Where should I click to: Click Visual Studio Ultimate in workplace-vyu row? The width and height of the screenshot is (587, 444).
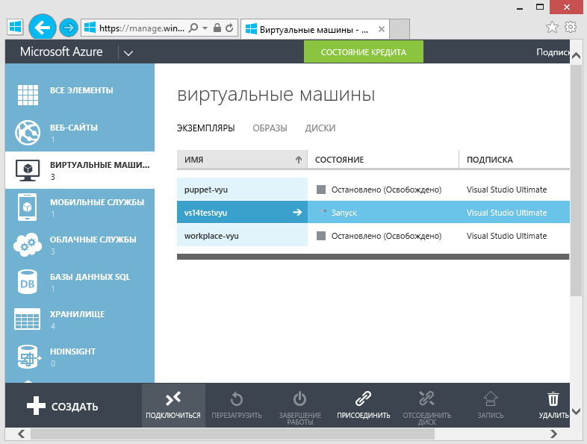pos(506,236)
